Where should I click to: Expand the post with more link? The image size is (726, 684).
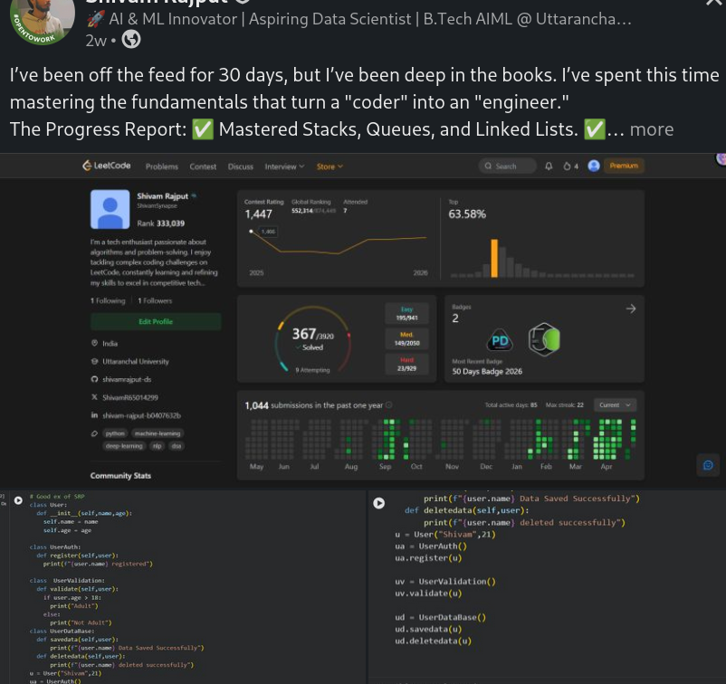tap(652, 129)
